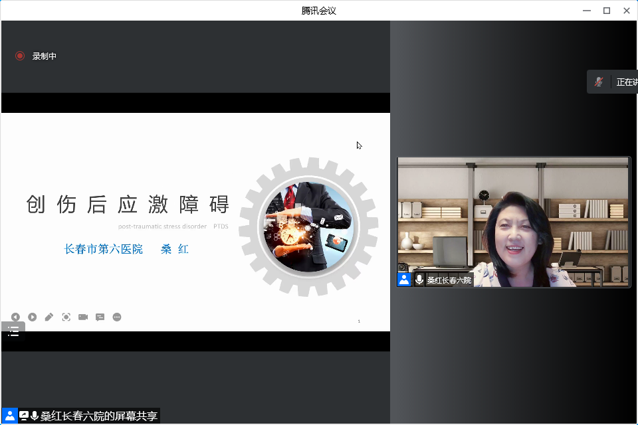Go to the previous slide with the back arrow
Image resolution: width=638 pixels, height=425 pixels.
(x=15, y=317)
